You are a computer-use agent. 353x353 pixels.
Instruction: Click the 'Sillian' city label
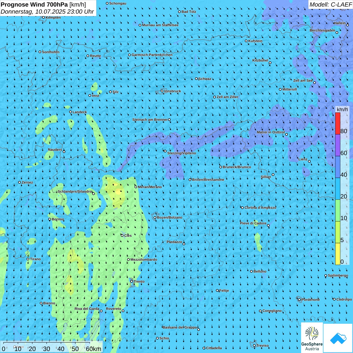click(266, 177)
